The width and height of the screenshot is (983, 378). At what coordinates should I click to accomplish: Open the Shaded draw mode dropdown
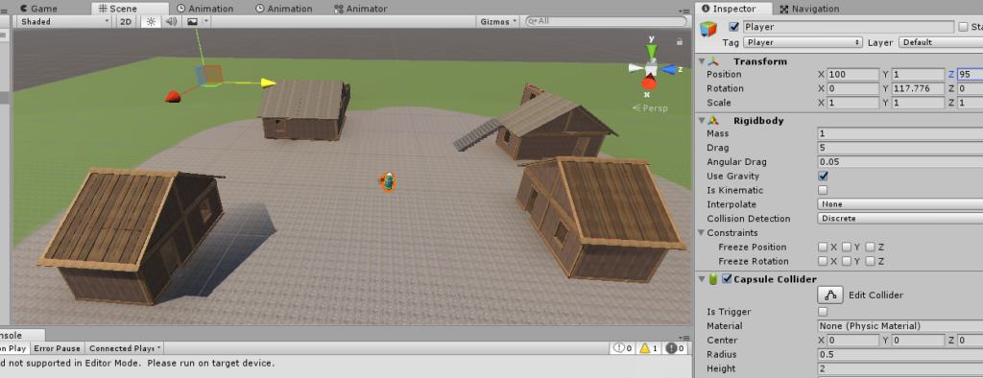[63, 21]
